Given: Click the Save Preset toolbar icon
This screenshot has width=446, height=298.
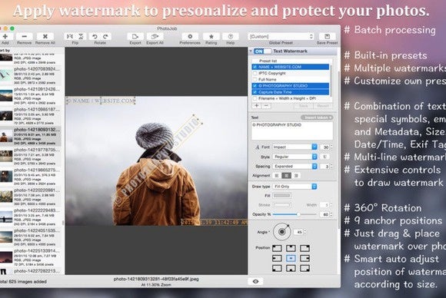Looking at the screenshot, I should point(327,36).
